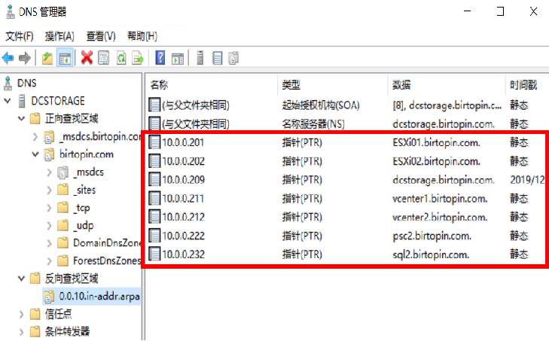
Task: Select the 10.0.0.222 record name
Action: pos(184,236)
